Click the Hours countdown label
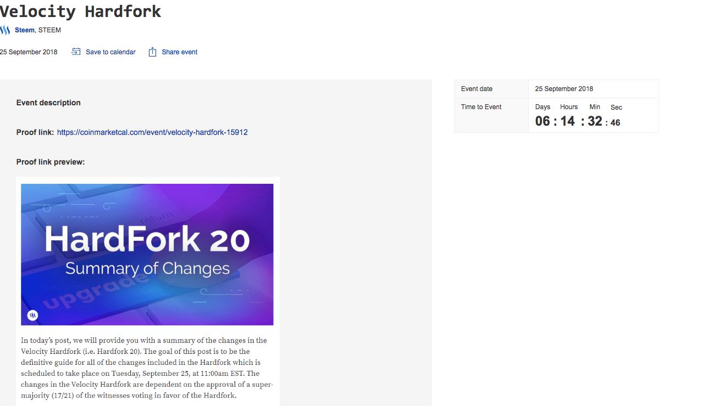Viewport: 720px width, 406px height. tap(569, 107)
